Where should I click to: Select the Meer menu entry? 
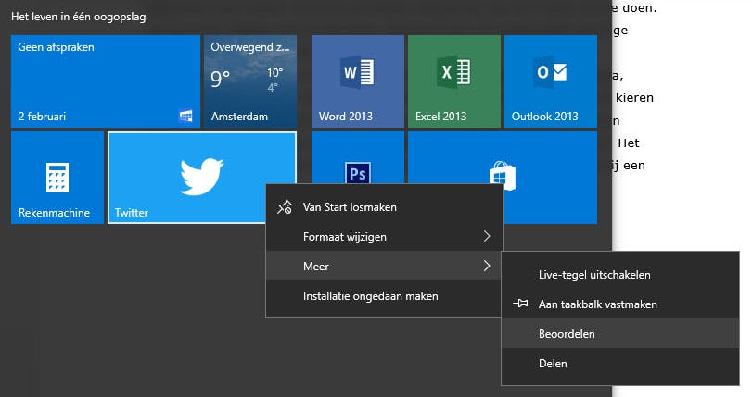384,267
